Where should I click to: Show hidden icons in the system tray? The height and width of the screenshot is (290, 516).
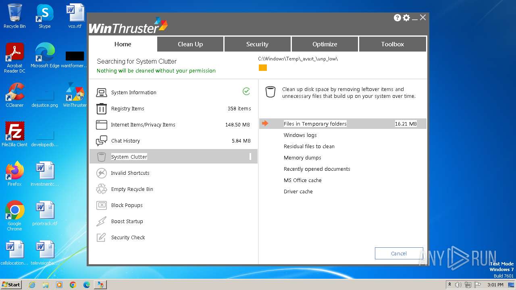click(x=449, y=285)
